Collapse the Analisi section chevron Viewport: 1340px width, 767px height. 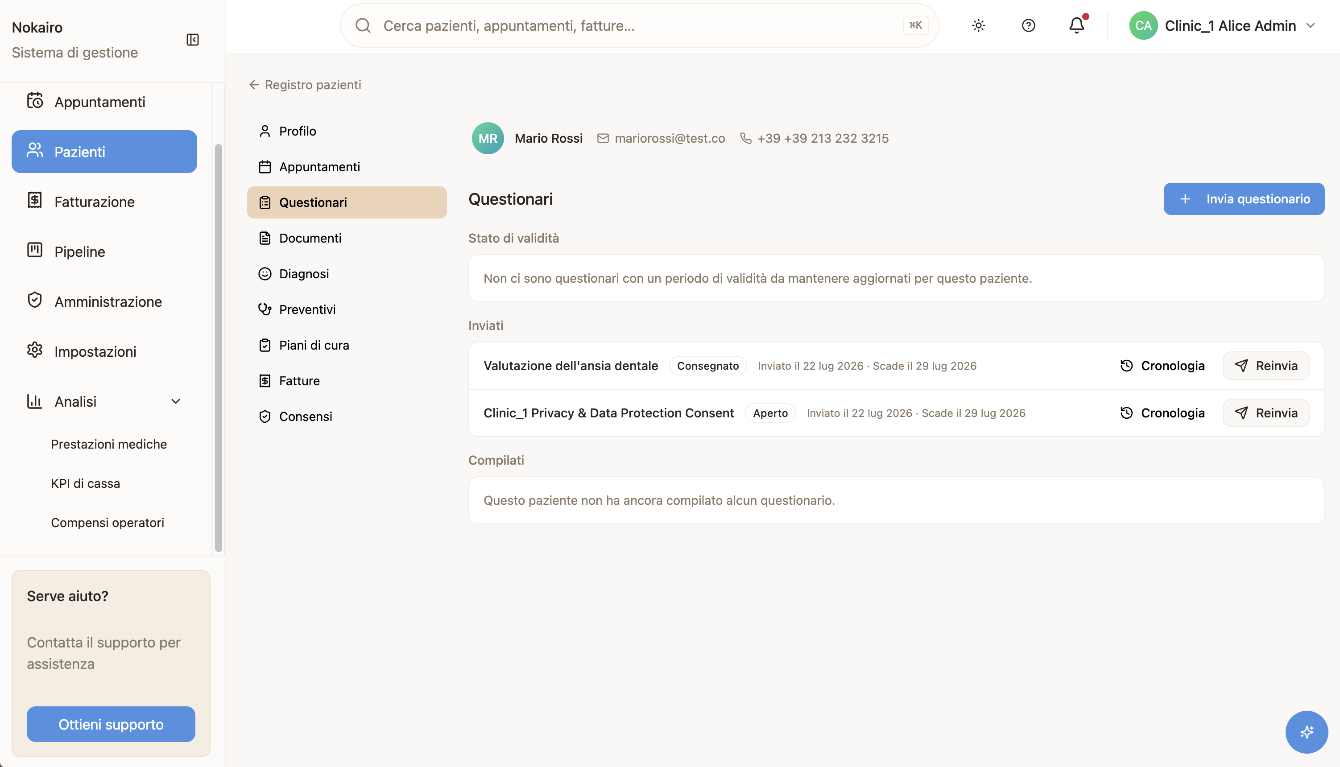coord(176,401)
